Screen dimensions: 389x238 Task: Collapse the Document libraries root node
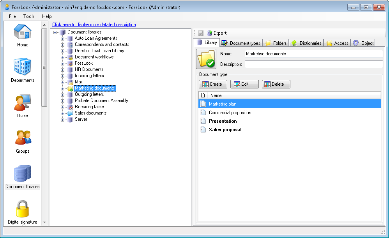(x=55, y=32)
